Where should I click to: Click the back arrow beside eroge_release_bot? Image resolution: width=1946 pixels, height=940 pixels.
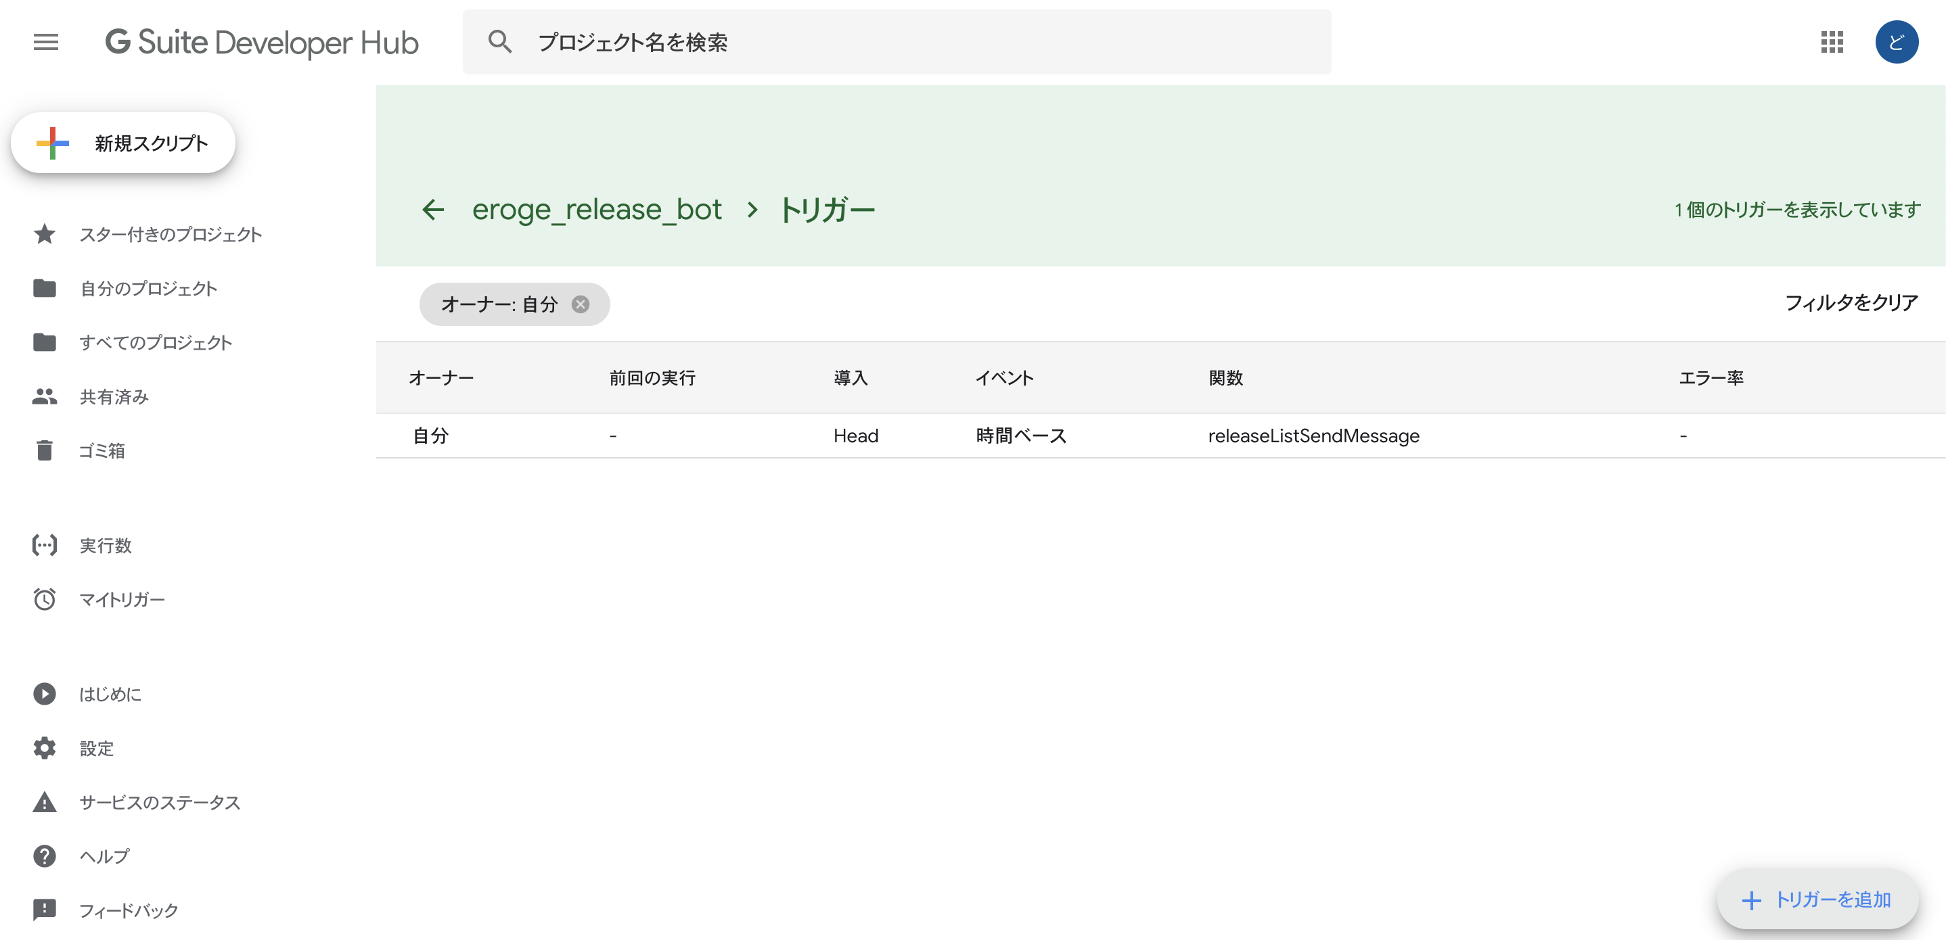pyautogui.click(x=433, y=209)
